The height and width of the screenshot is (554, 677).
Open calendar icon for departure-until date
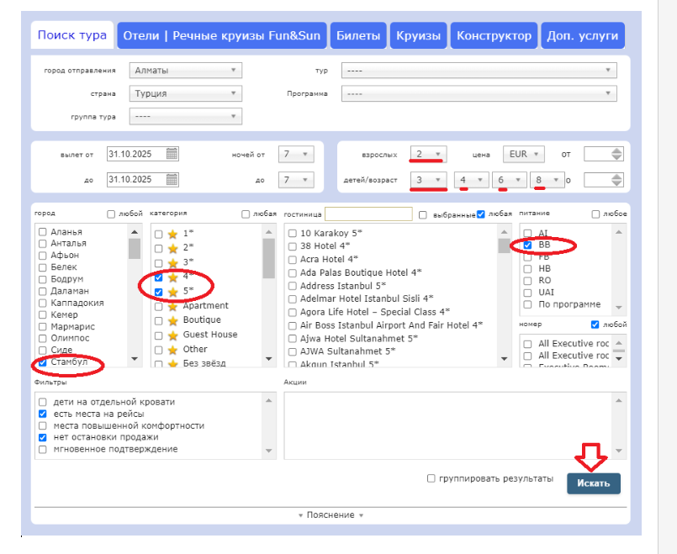172,179
